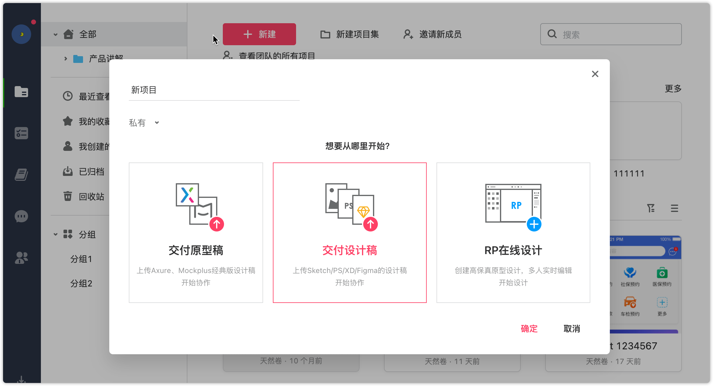Select 分组1 in the sidebar
713x386 pixels.
point(81,259)
